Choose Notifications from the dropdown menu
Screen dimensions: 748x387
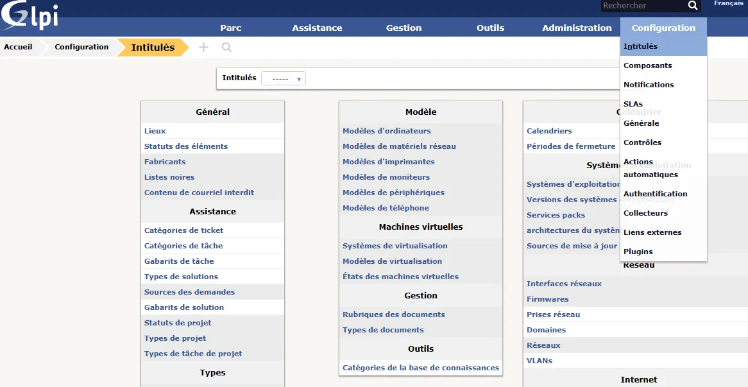pos(649,85)
